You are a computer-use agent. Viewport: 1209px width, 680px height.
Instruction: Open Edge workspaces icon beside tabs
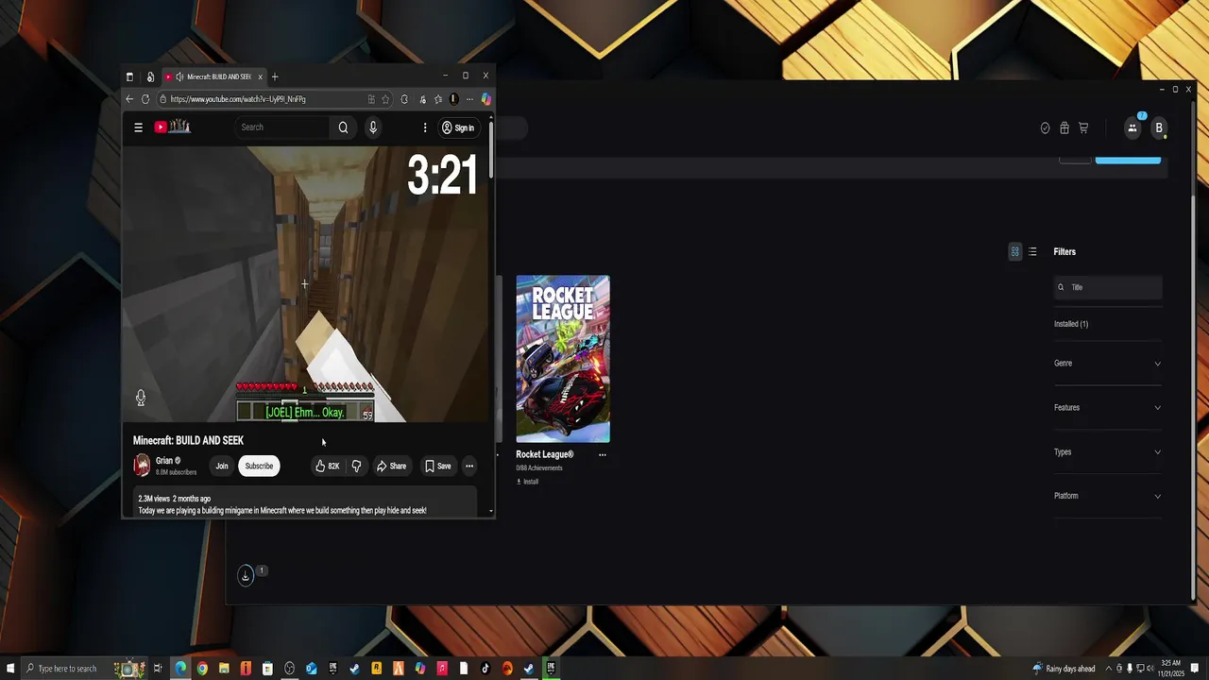(150, 76)
